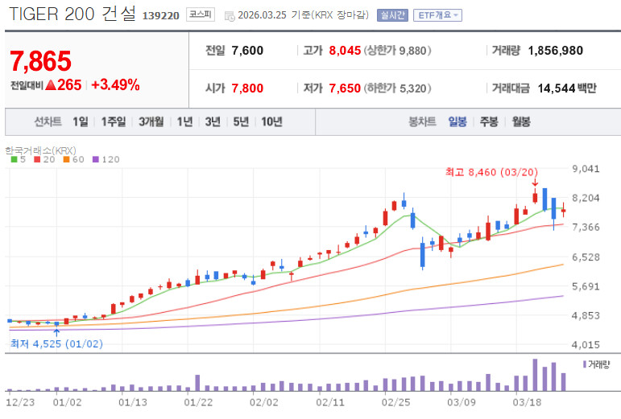The height and width of the screenshot is (419, 621).
Task: Select the 1주일 line chart tab
Action: click(114, 121)
